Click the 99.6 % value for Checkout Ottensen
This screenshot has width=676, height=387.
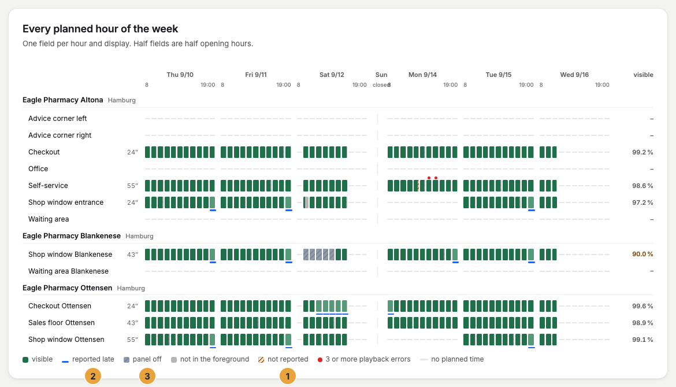(x=643, y=307)
